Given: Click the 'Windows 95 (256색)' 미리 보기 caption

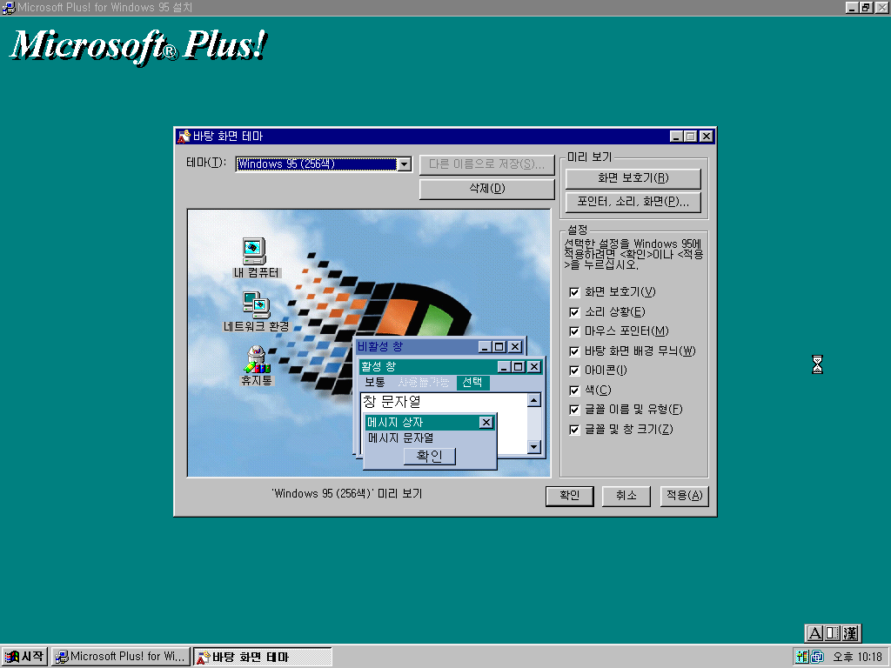Looking at the screenshot, I should pos(347,494).
